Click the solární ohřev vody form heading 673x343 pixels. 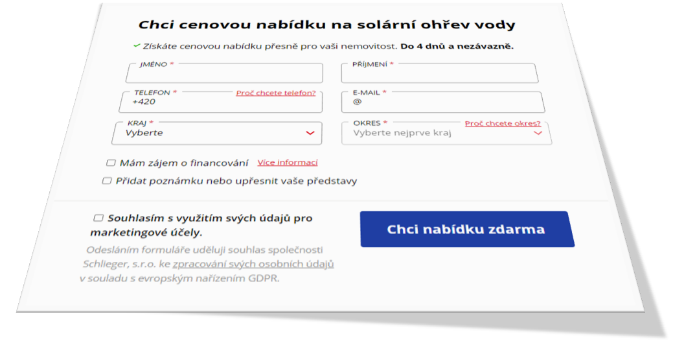click(327, 25)
